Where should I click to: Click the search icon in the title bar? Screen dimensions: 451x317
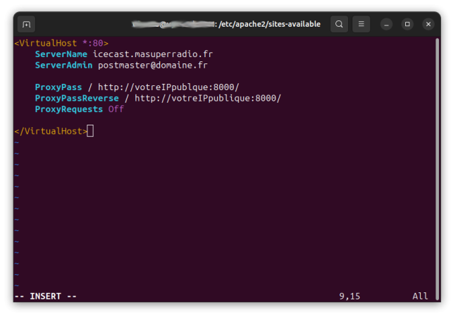339,24
